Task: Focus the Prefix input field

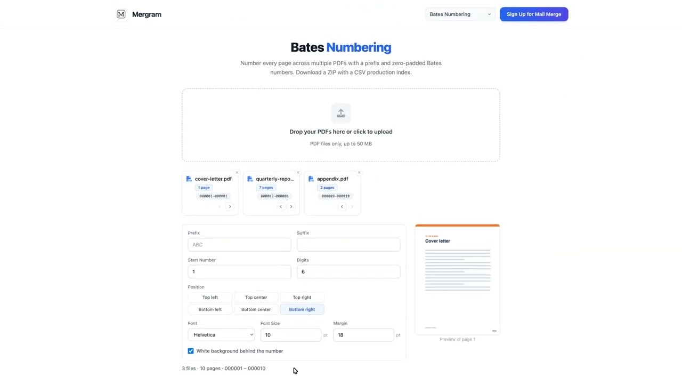Action: click(x=239, y=245)
